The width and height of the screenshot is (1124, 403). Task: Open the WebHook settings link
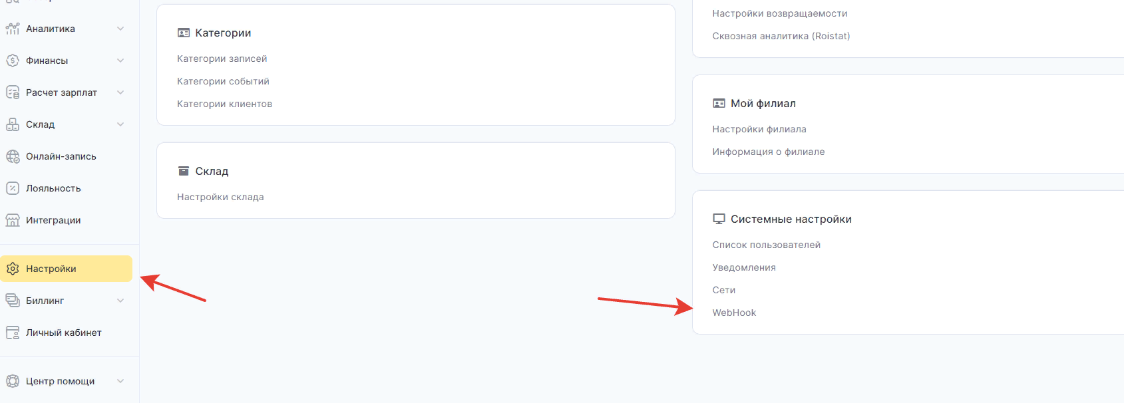pos(734,313)
